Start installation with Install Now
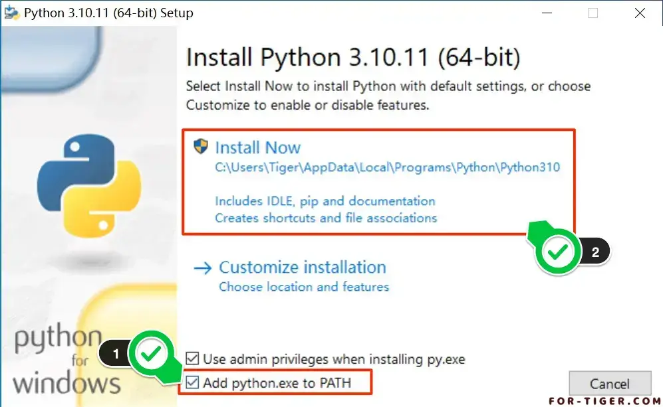 click(258, 147)
